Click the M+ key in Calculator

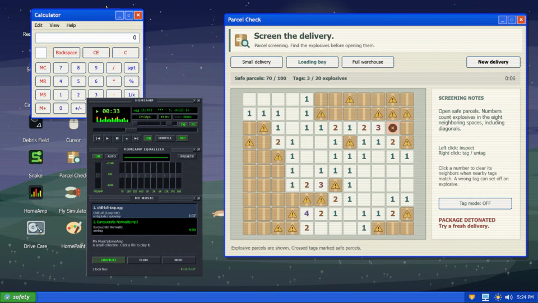[x=43, y=108]
